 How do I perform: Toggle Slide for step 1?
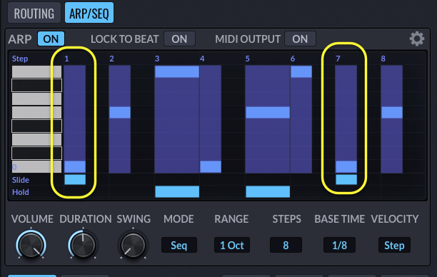(75, 179)
